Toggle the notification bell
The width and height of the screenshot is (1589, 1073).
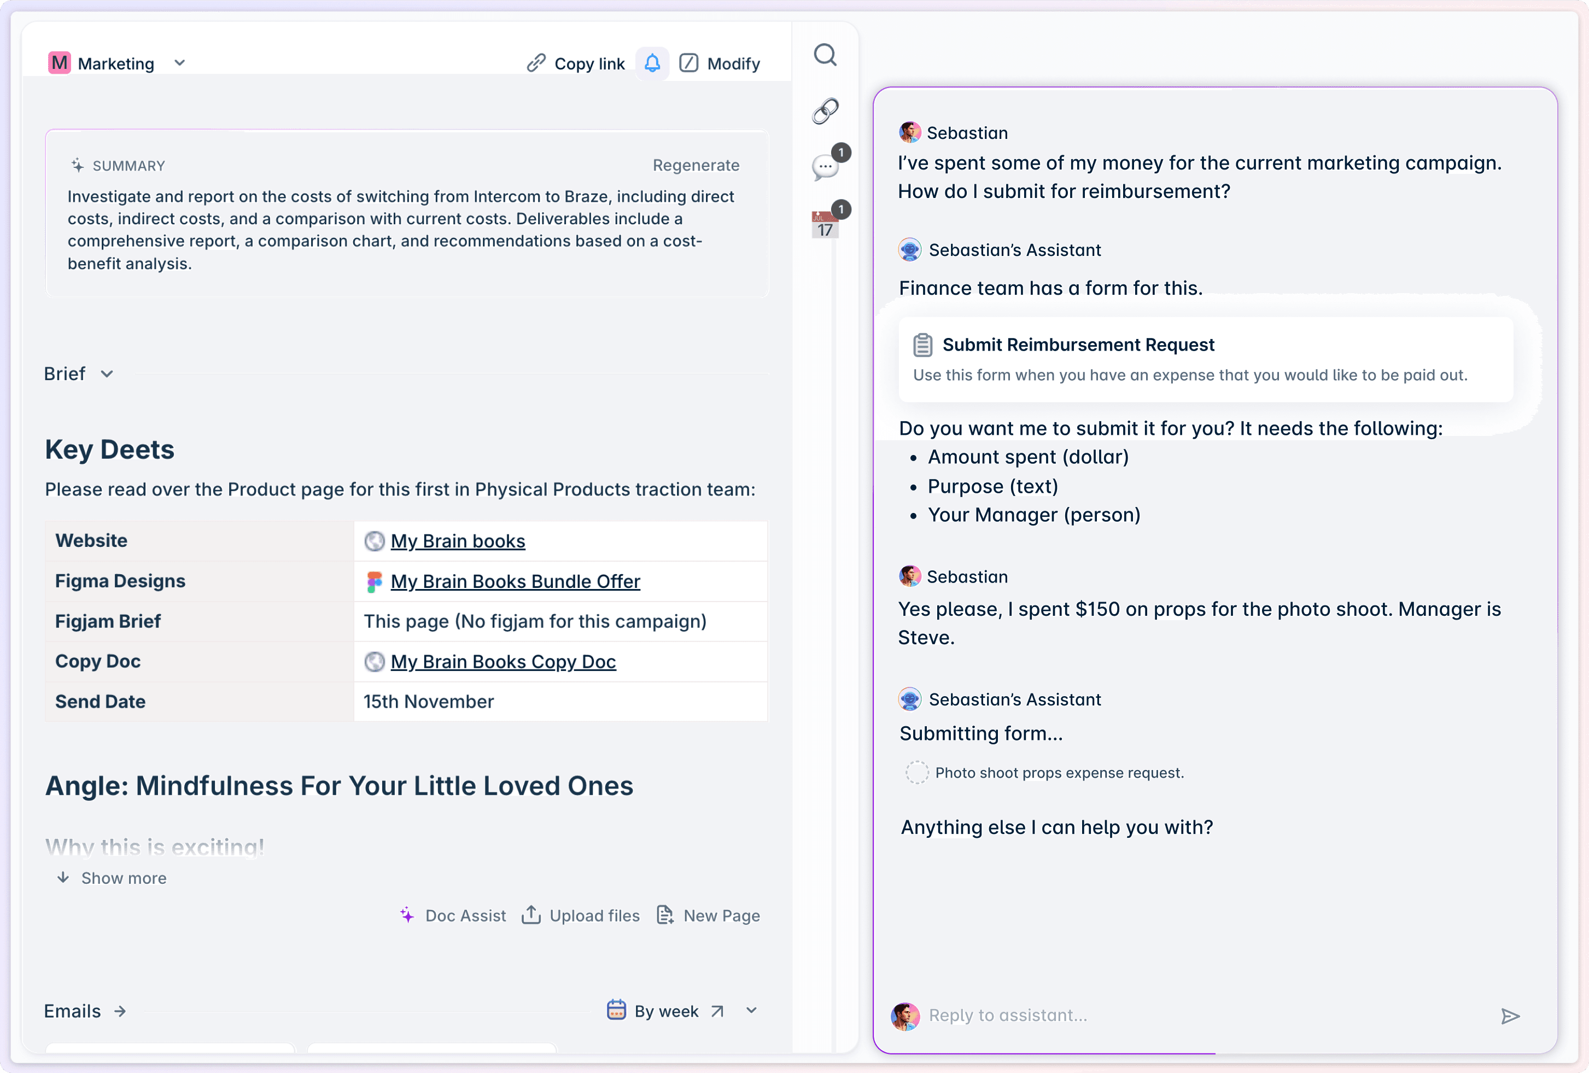click(652, 63)
